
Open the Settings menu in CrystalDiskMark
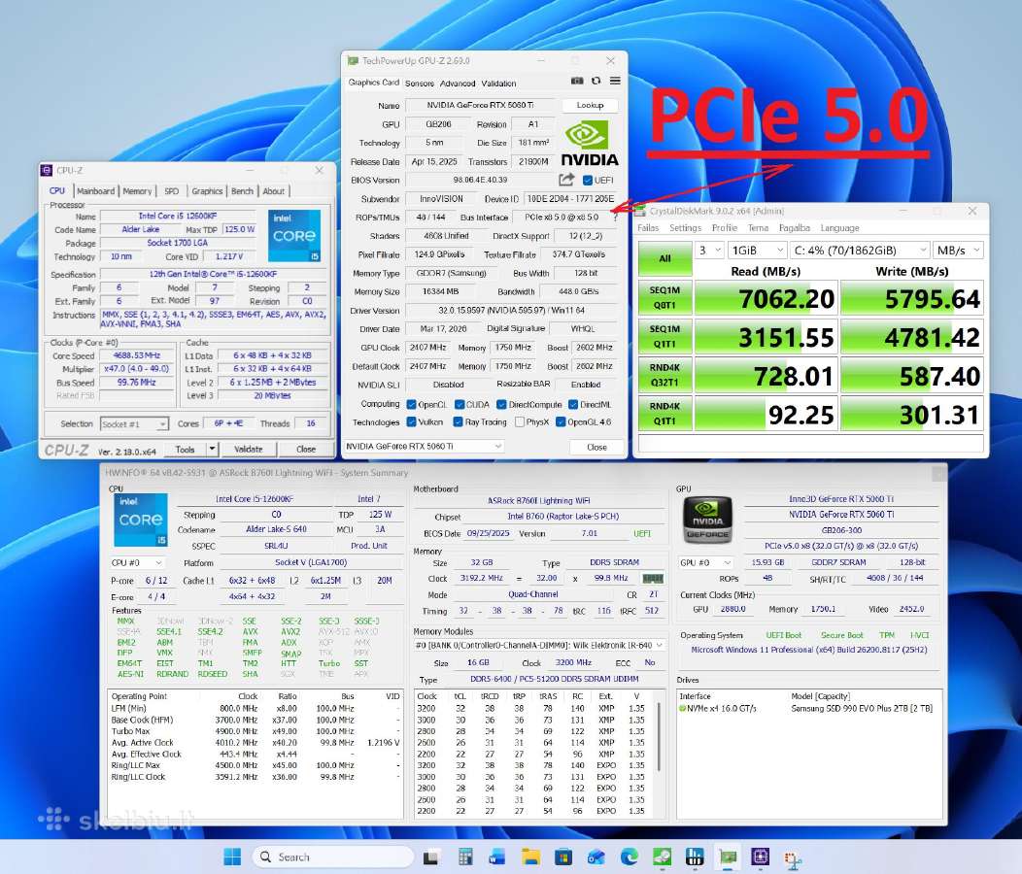685,228
